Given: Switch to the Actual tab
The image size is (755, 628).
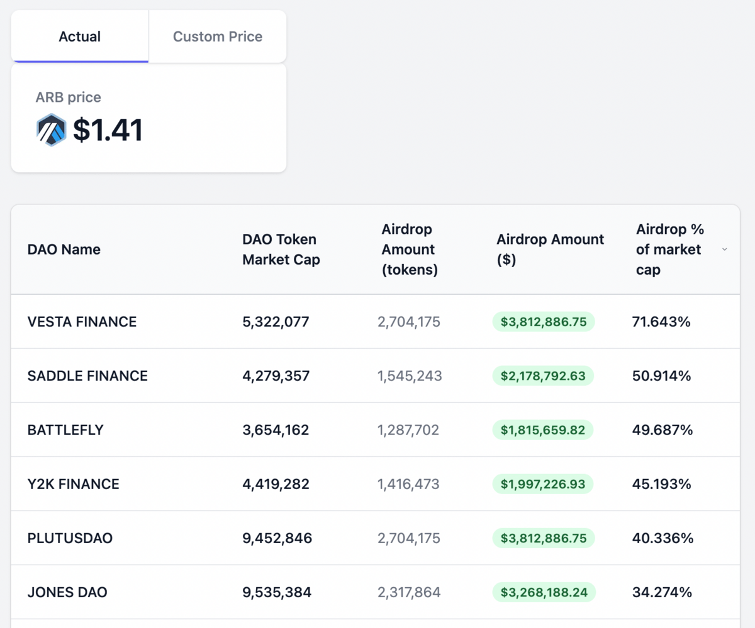Looking at the screenshot, I should (80, 36).
